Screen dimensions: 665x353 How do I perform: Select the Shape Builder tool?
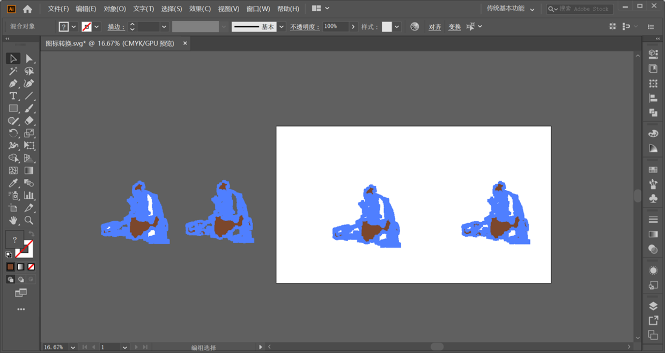tap(13, 158)
